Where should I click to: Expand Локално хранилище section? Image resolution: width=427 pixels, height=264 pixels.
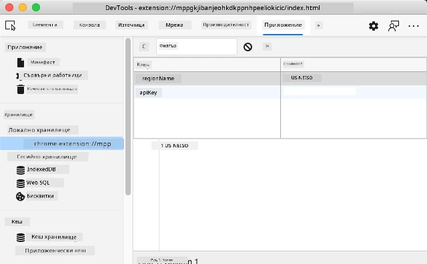pos(39,130)
